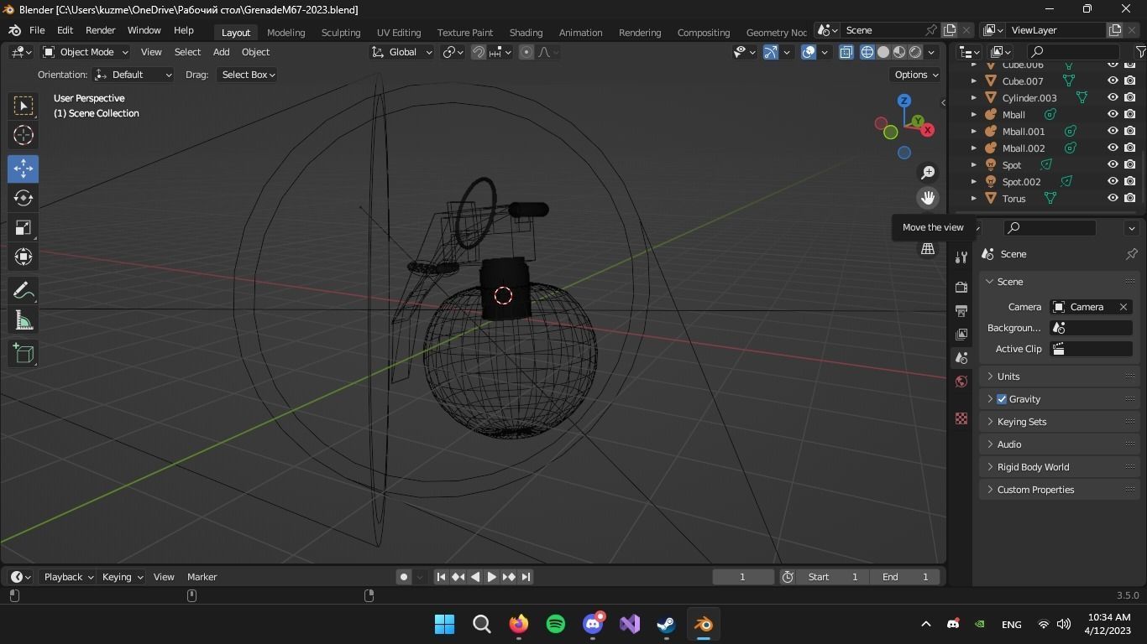
Task: Click the red X axis on the gizmo
Action: 927,130
